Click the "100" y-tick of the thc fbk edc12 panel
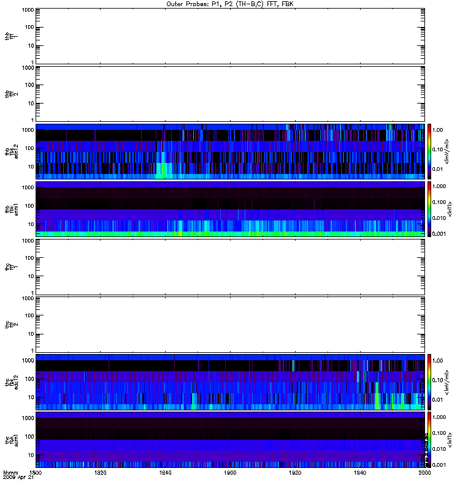 point(29,379)
